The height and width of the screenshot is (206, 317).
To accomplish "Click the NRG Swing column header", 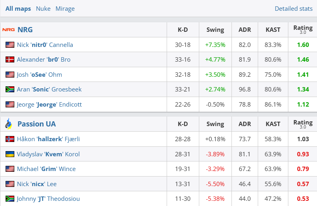I will (x=215, y=30).
